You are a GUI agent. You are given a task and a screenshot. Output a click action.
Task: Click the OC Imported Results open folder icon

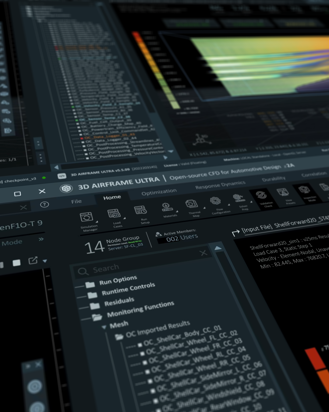119,337
